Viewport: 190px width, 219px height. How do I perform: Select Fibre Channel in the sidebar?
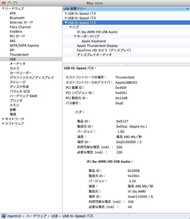pyautogui.click(x=20, y=27)
